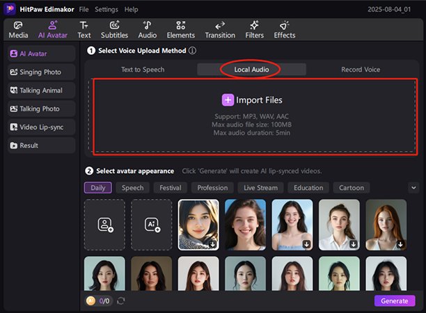Select the Cartoon avatar category
This screenshot has height=313, width=426.
click(352, 188)
